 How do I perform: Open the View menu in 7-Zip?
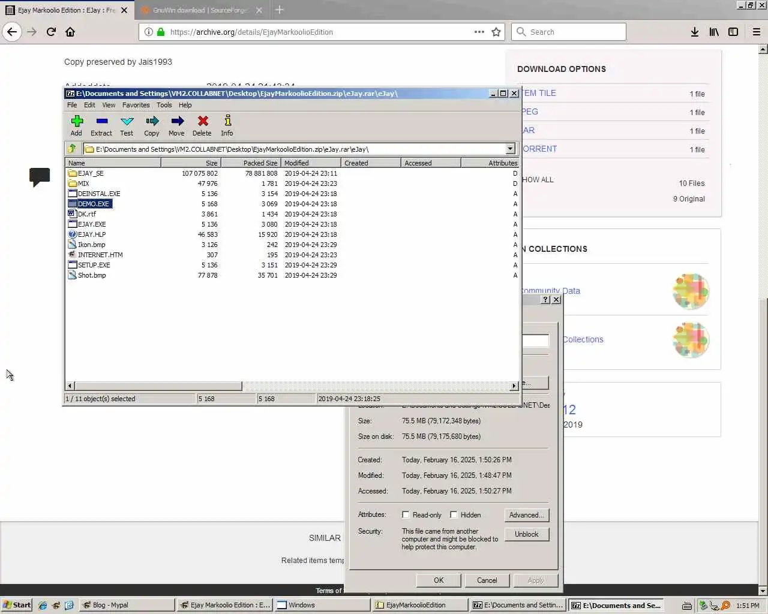tap(109, 105)
